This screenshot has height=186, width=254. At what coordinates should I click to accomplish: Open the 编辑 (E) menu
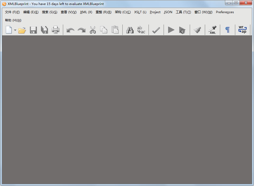pos(31,12)
